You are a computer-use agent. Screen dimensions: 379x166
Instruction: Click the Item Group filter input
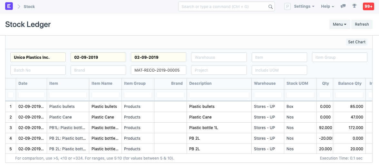point(339,57)
